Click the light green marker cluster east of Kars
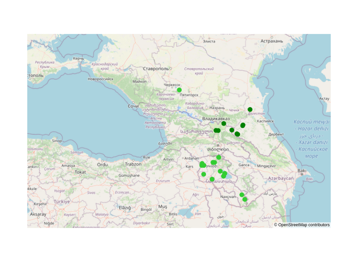This screenshot has height=255, width=358. pos(202,165)
